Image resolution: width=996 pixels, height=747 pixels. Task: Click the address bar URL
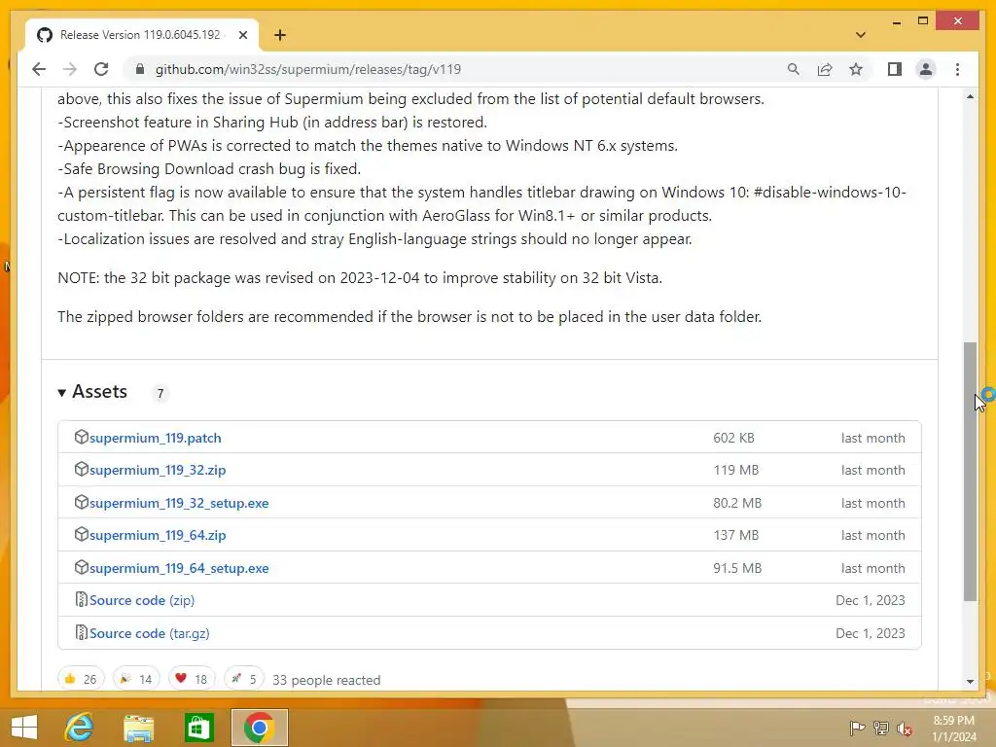308,69
